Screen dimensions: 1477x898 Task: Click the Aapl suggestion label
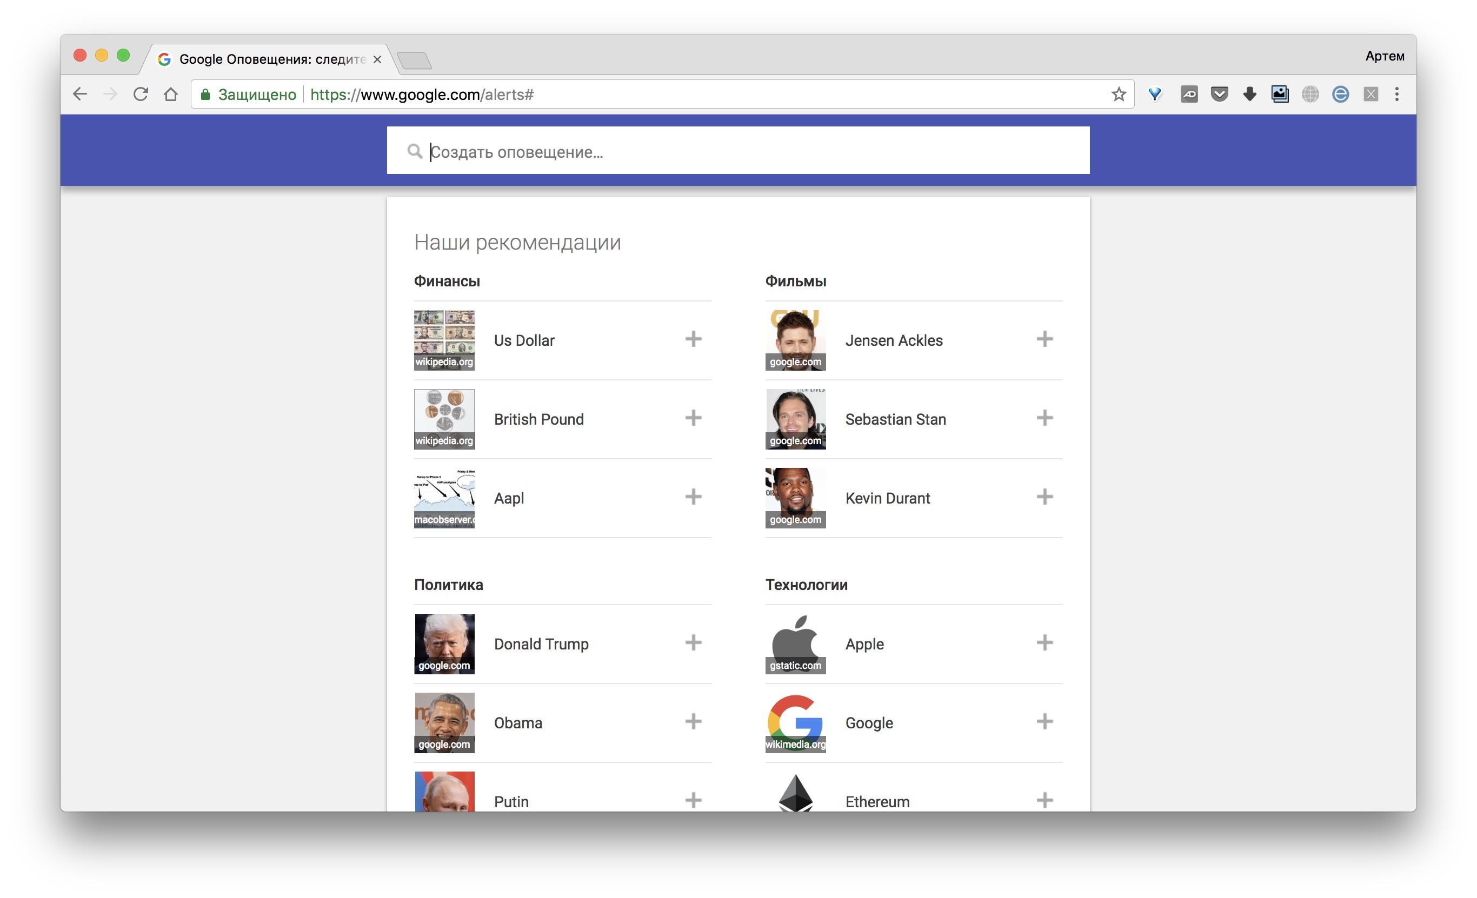pyautogui.click(x=509, y=498)
